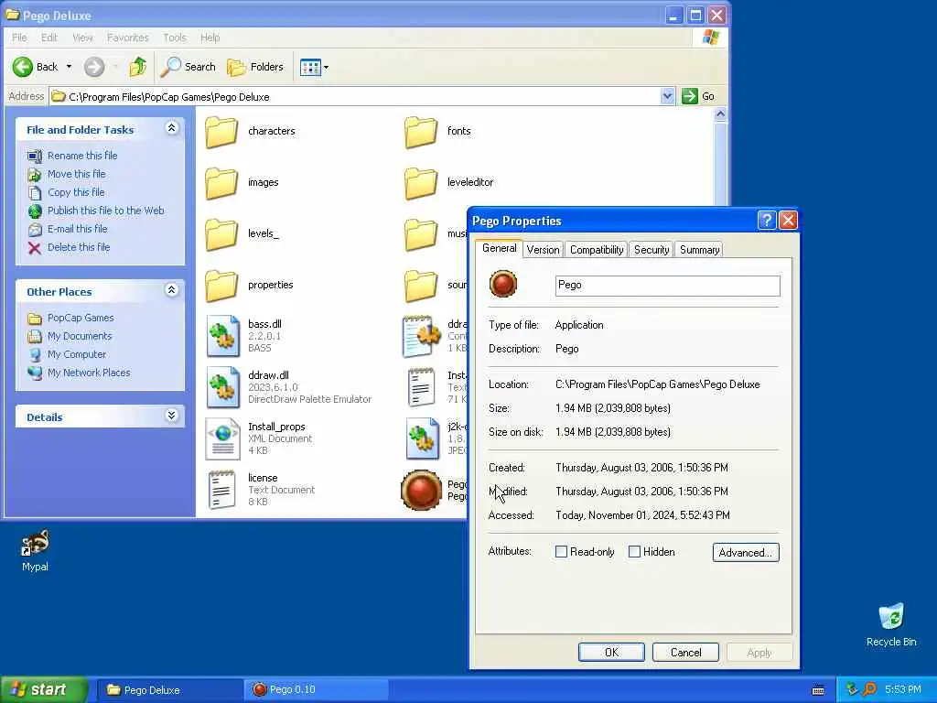Click E-mail this file task
Image resolution: width=937 pixels, height=703 pixels.
[78, 229]
